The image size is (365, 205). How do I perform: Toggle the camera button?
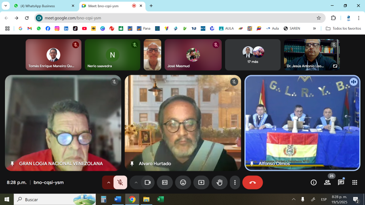(147, 182)
